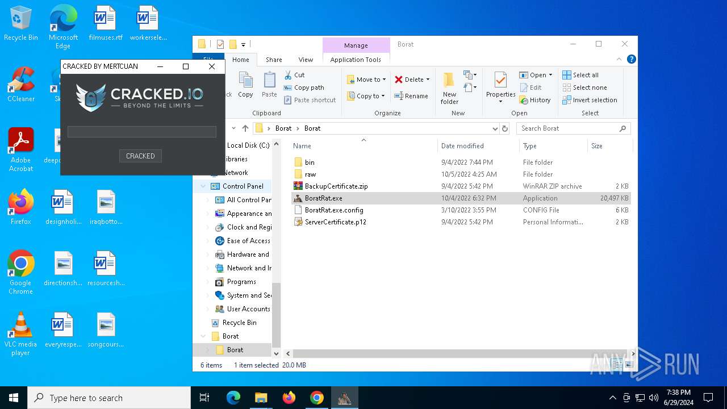Open Explorer Help question mark icon

(x=631, y=59)
